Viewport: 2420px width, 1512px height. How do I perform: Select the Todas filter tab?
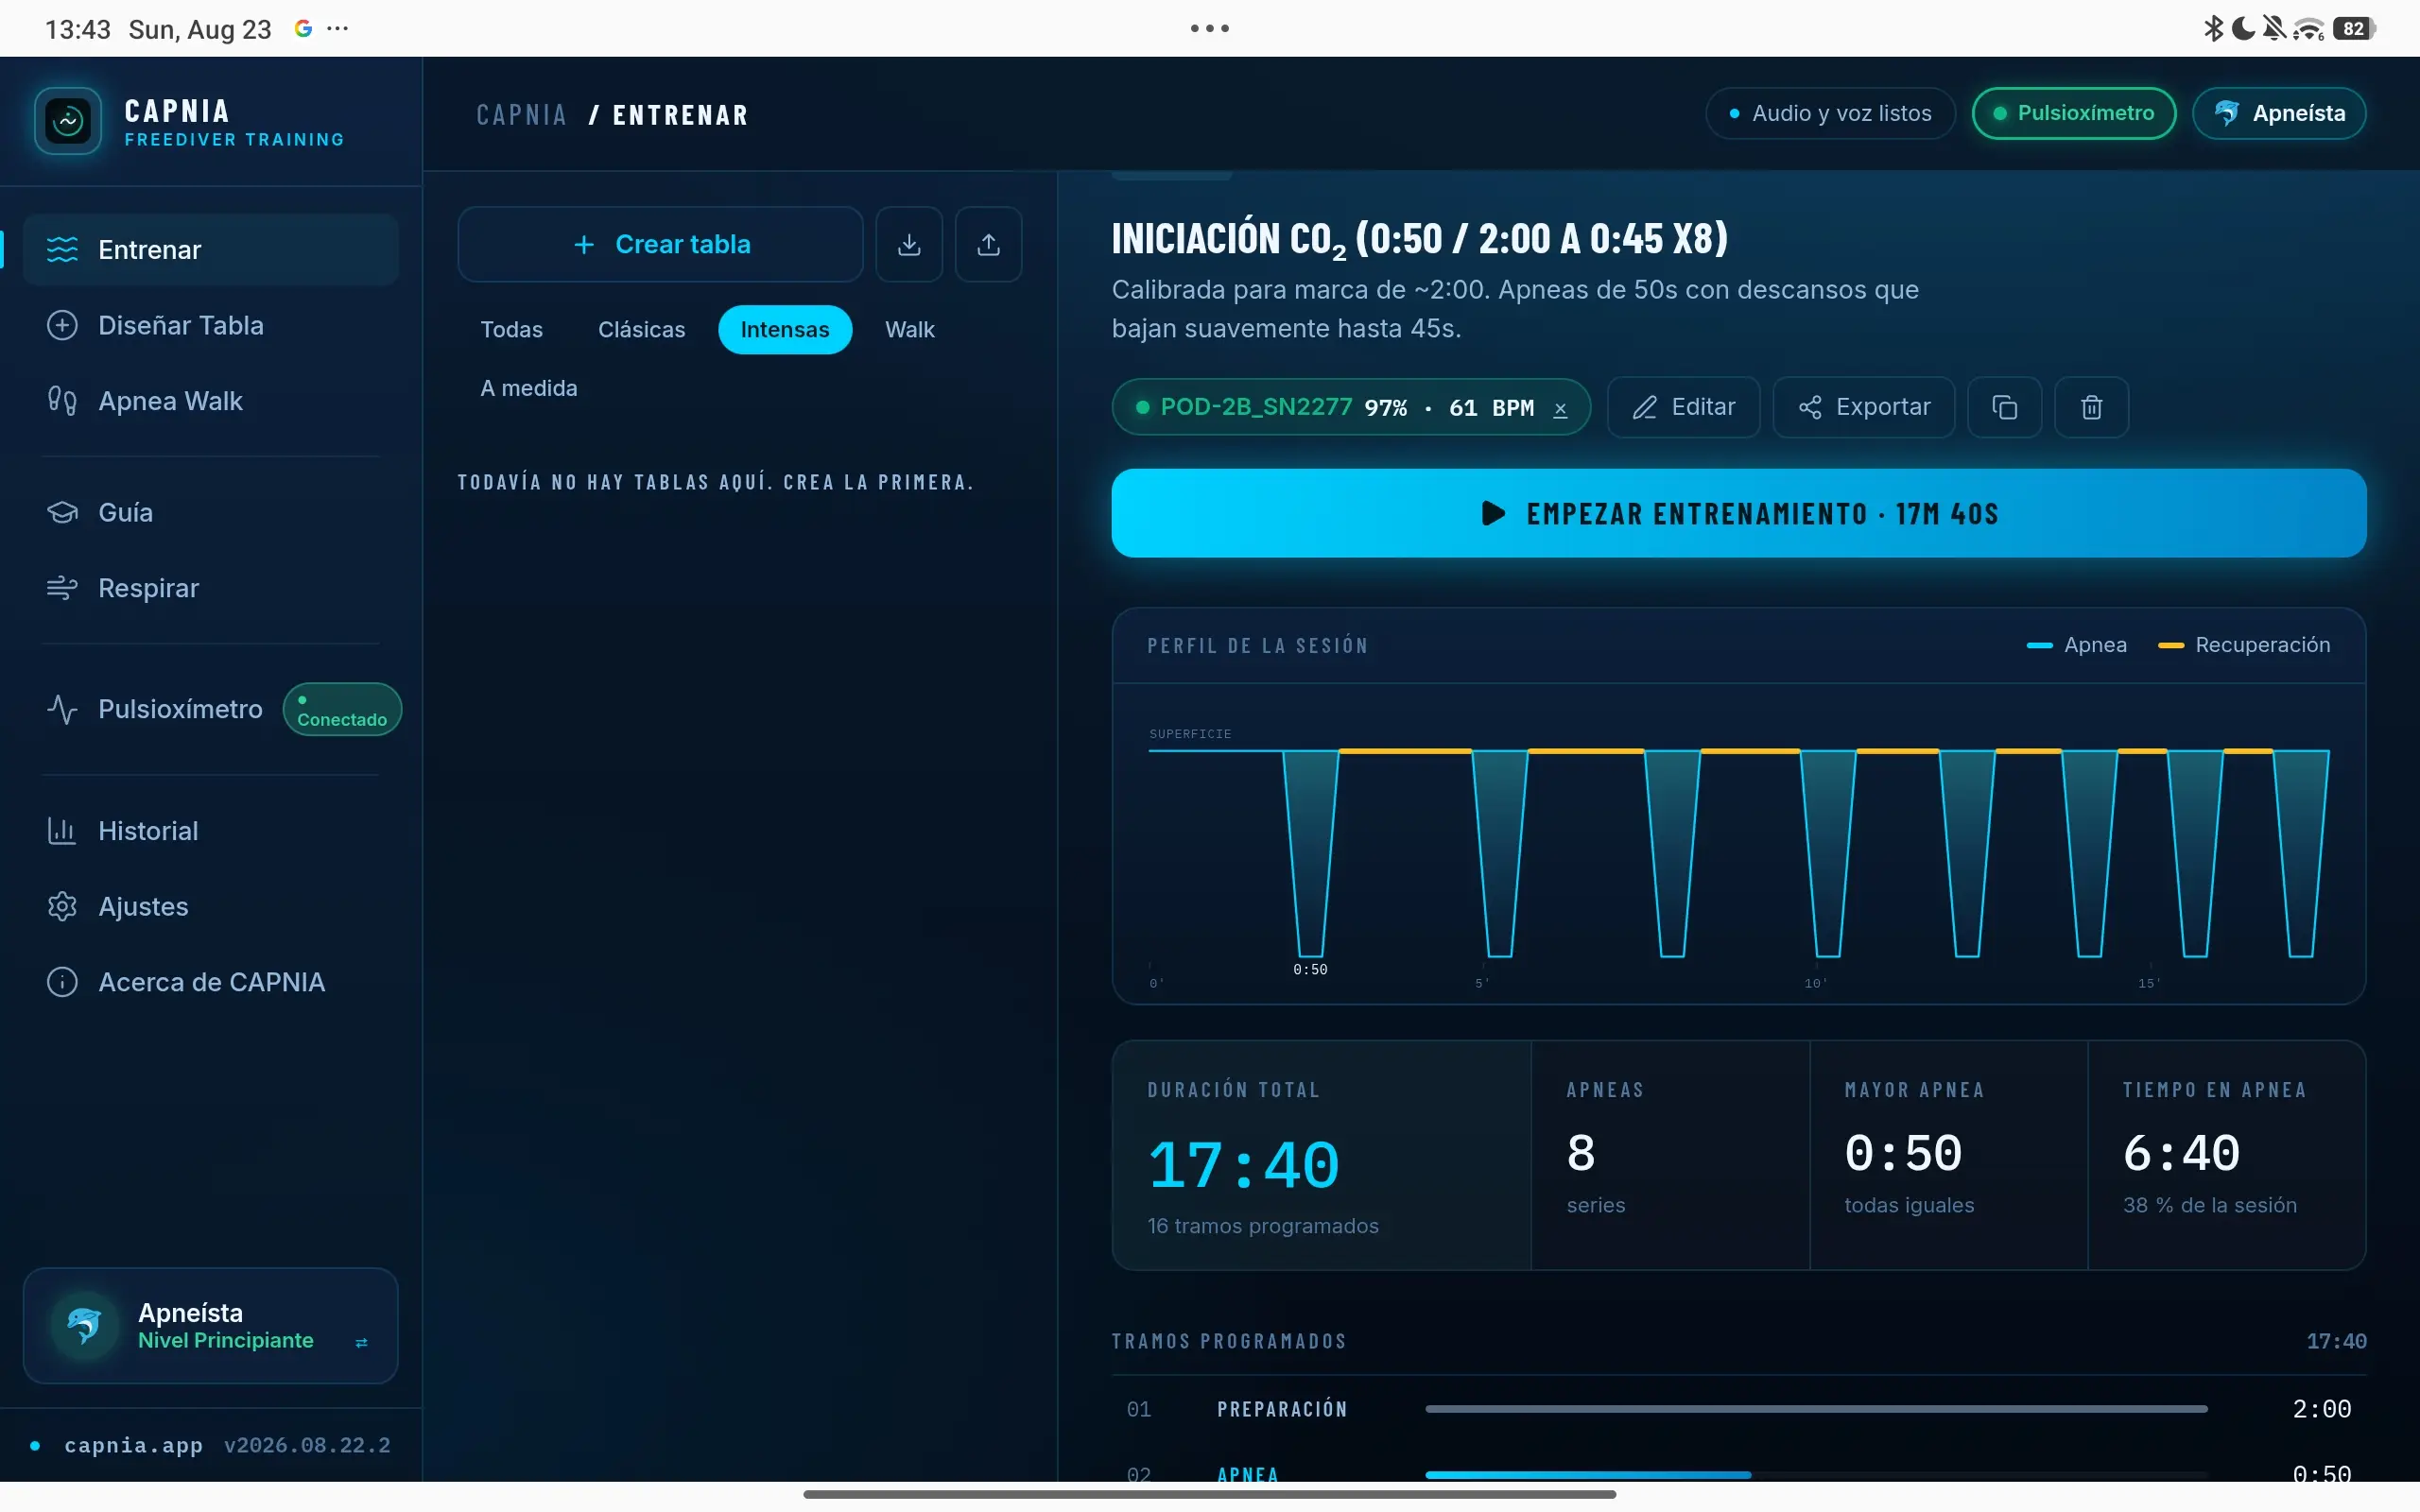511,329
